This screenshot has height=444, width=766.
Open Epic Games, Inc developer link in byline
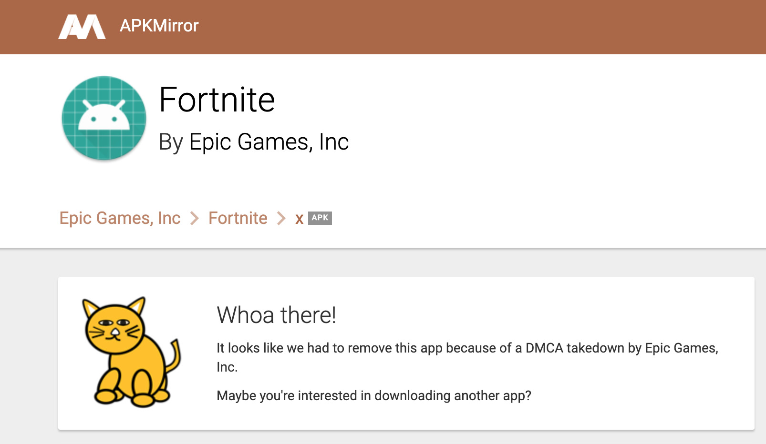coord(269,142)
